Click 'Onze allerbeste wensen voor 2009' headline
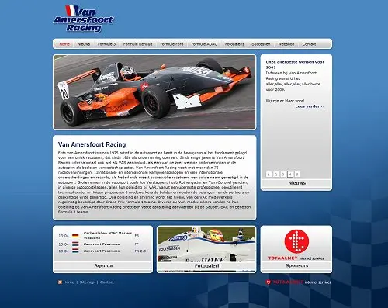388x308 pixels. tap(295, 64)
